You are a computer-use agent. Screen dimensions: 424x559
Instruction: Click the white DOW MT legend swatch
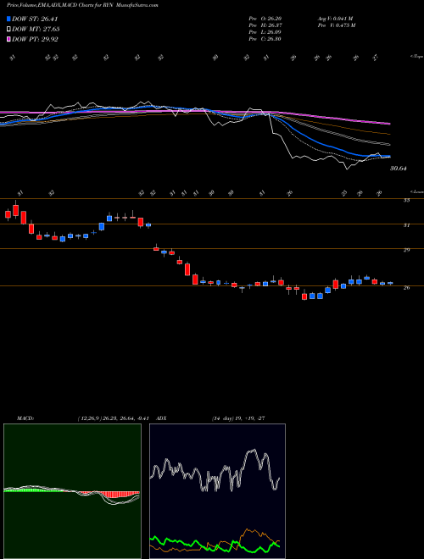coord(9,30)
